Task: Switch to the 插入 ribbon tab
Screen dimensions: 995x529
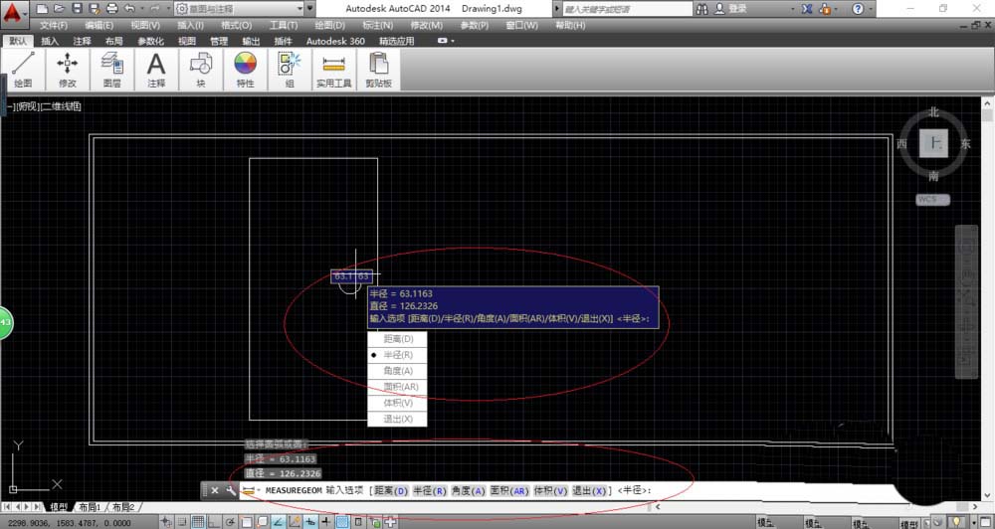Action: tap(50, 41)
